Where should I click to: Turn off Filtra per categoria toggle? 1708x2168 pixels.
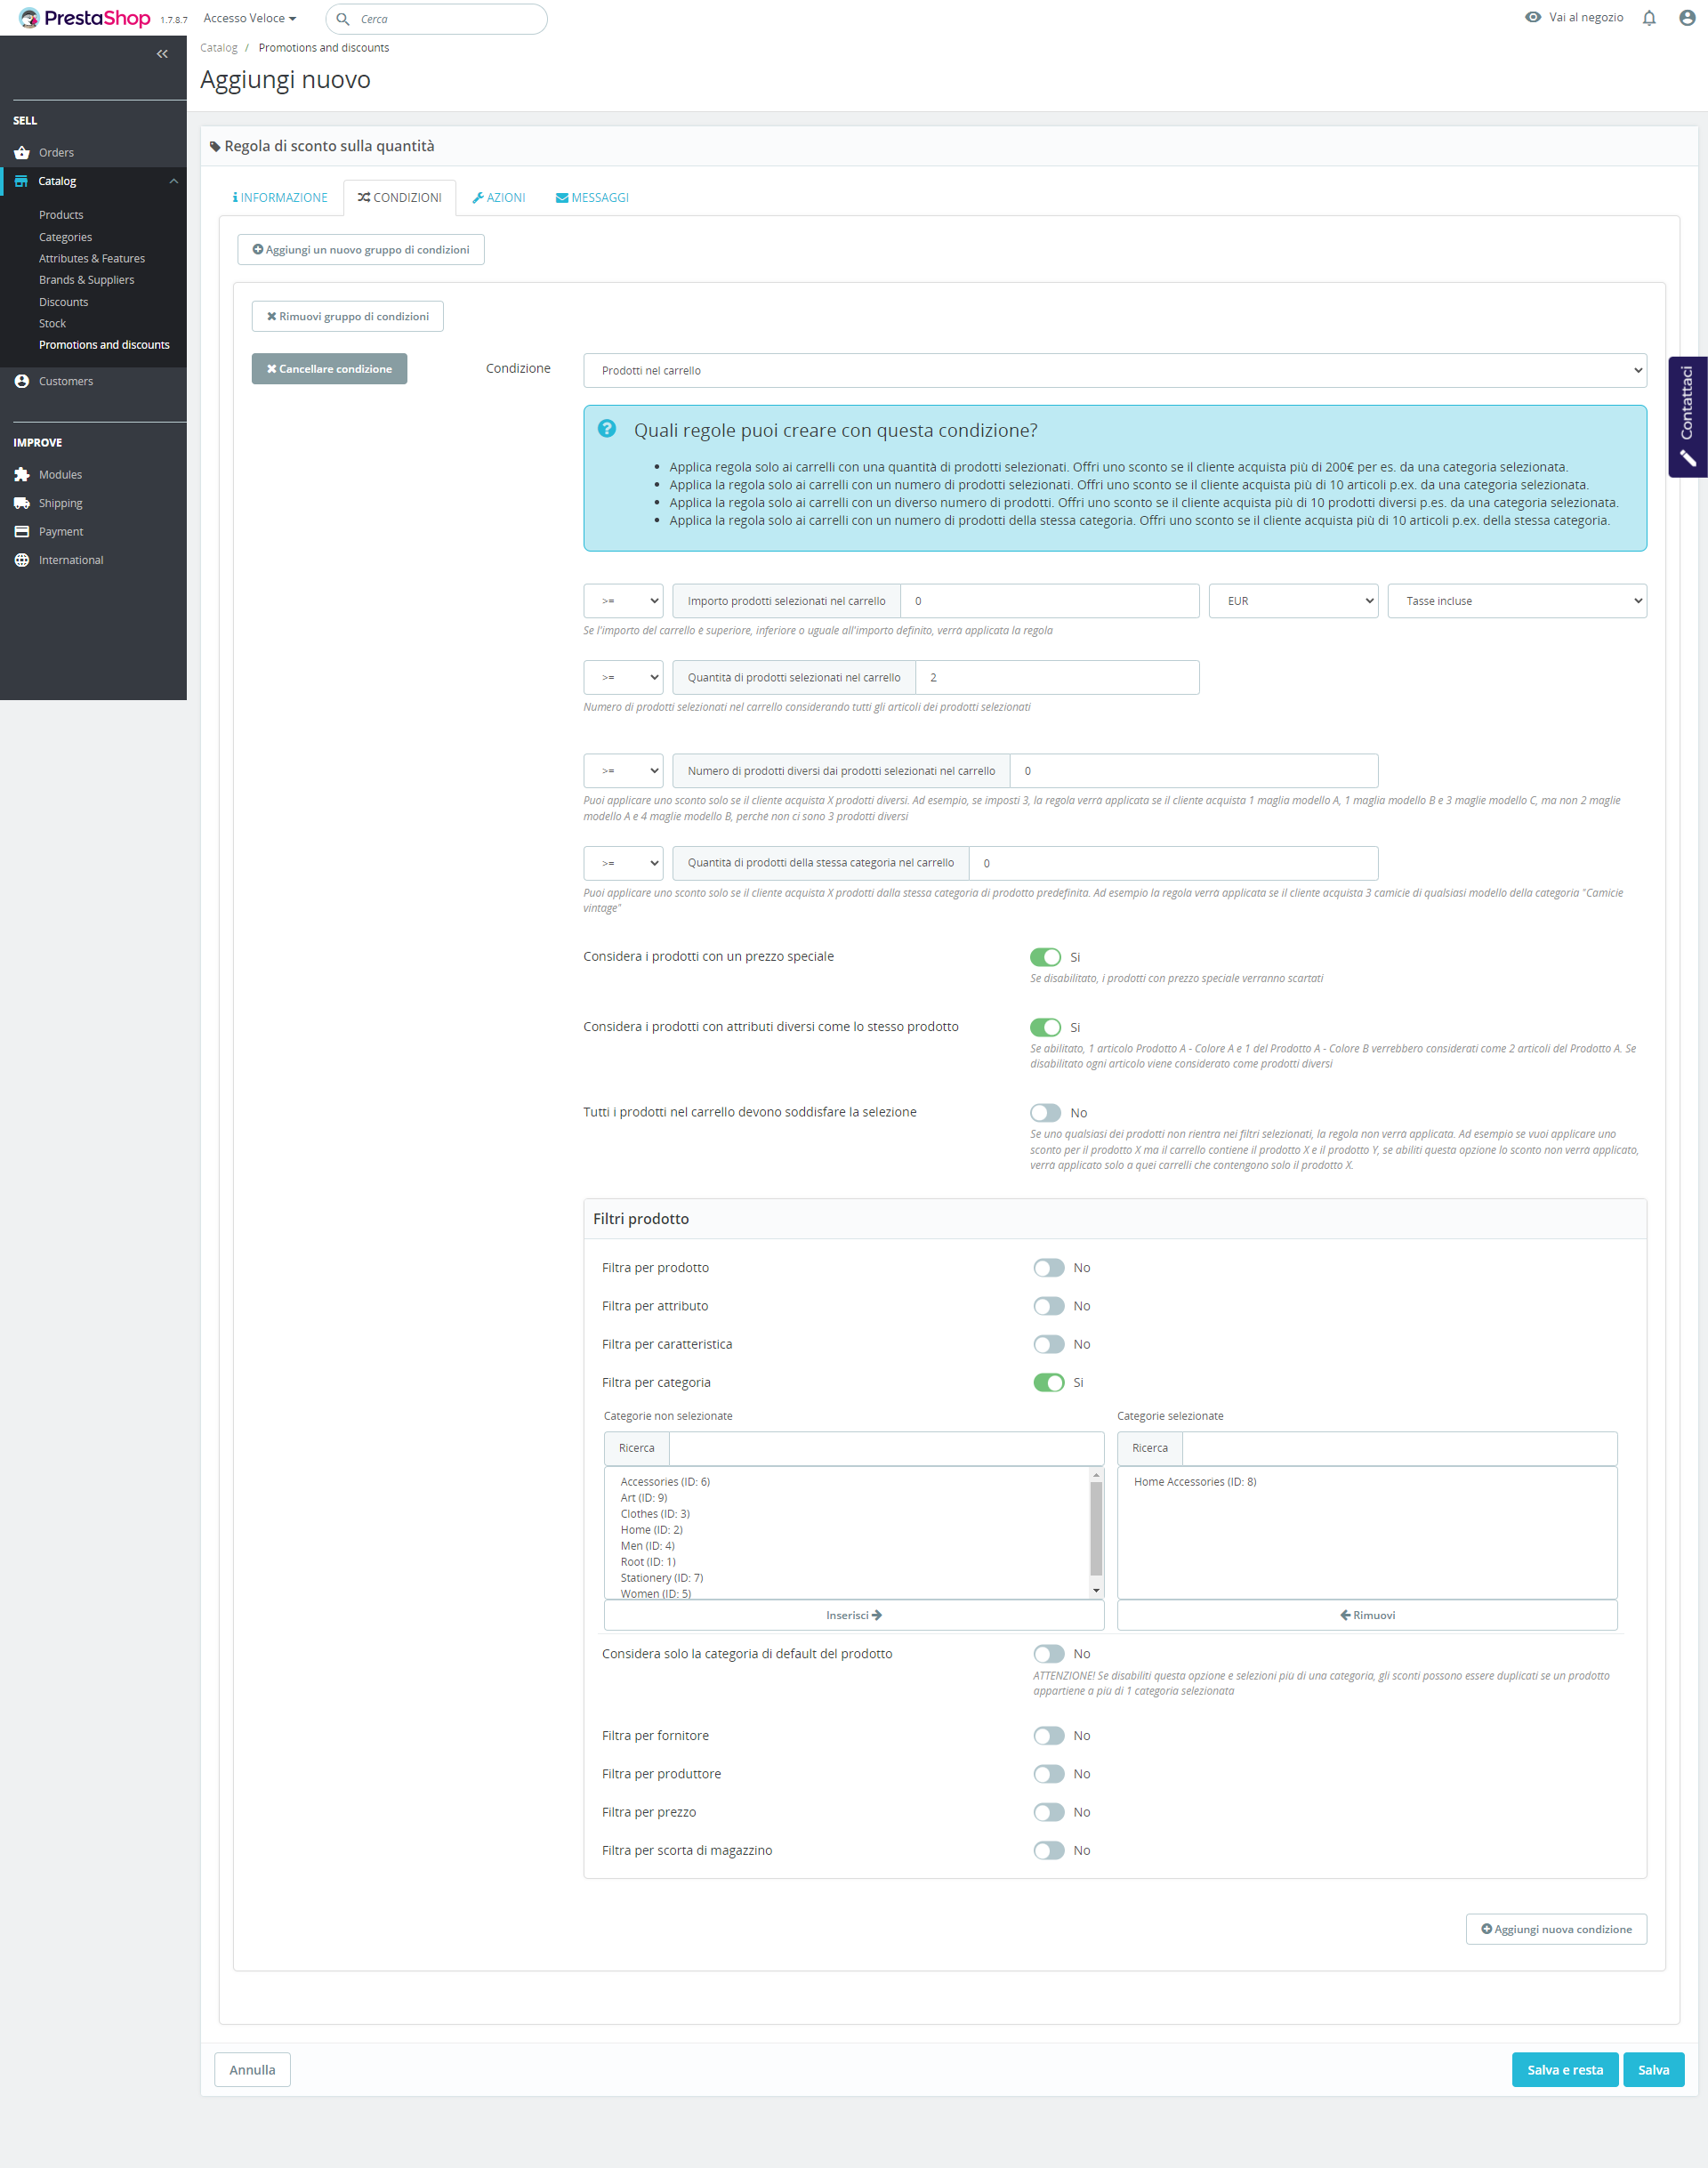coord(1048,1383)
